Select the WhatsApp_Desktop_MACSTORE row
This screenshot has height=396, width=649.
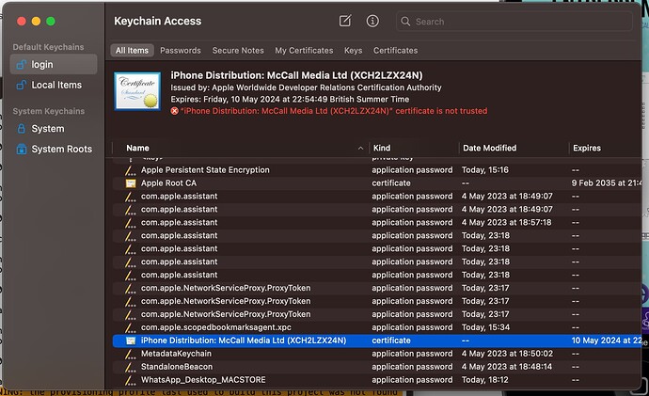(x=376, y=380)
